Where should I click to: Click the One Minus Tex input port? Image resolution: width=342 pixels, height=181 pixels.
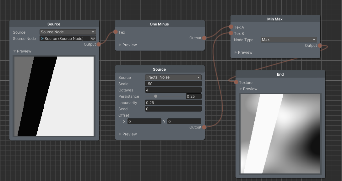click(115, 32)
